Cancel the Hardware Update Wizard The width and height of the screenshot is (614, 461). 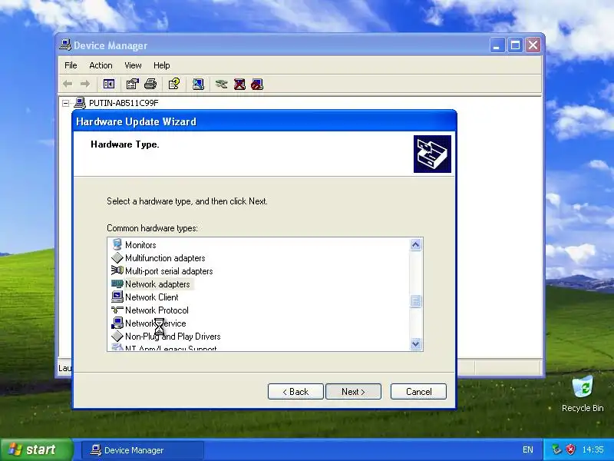click(418, 392)
